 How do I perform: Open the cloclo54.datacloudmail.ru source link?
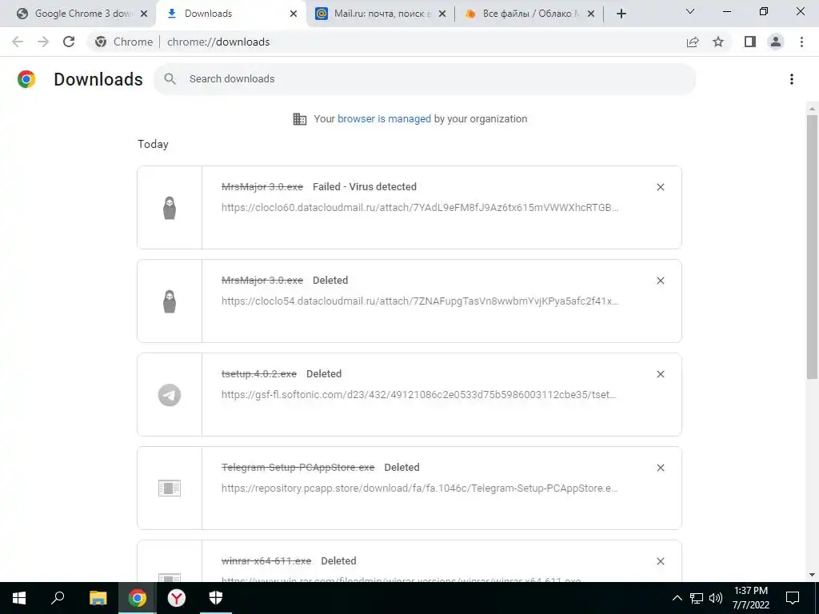420,301
